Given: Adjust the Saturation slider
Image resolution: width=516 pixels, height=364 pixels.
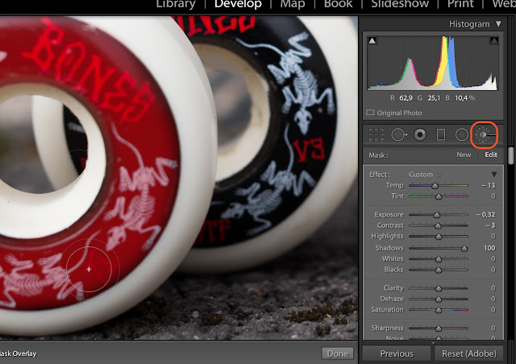Looking at the screenshot, I should pyautogui.click(x=439, y=310).
